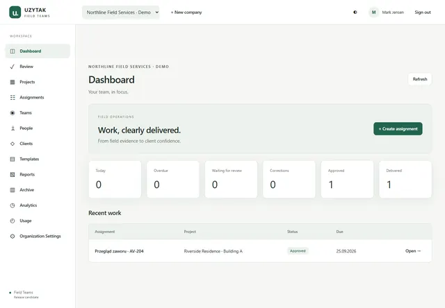Viewport: 445px width, 308px height.
Task: Open the Projects section
Action: coord(38,82)
